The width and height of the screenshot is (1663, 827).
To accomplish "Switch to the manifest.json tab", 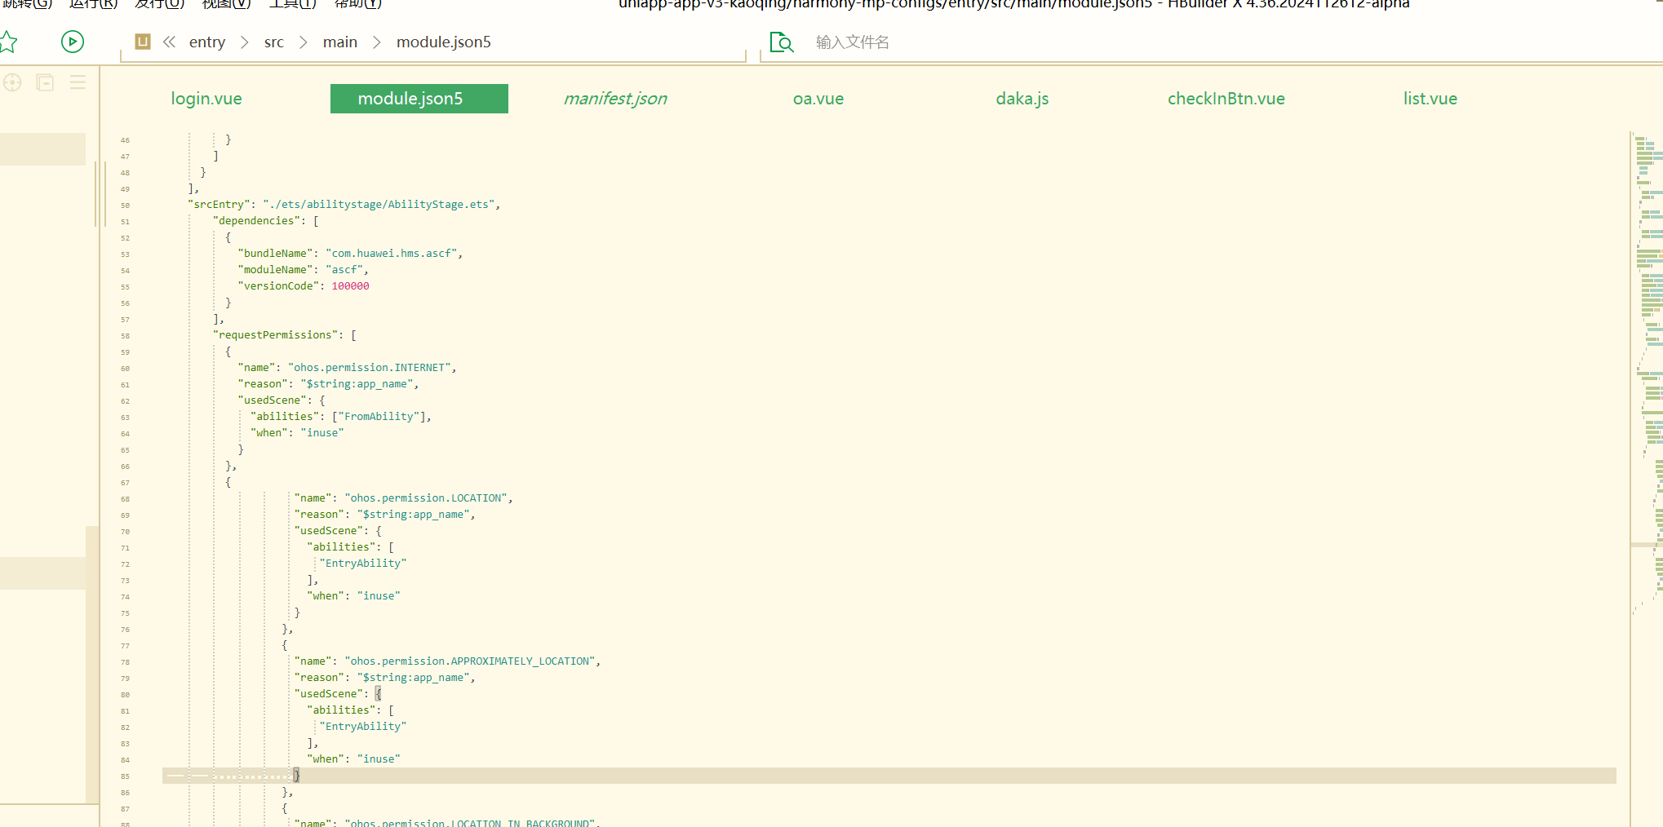I will (615, 99).
